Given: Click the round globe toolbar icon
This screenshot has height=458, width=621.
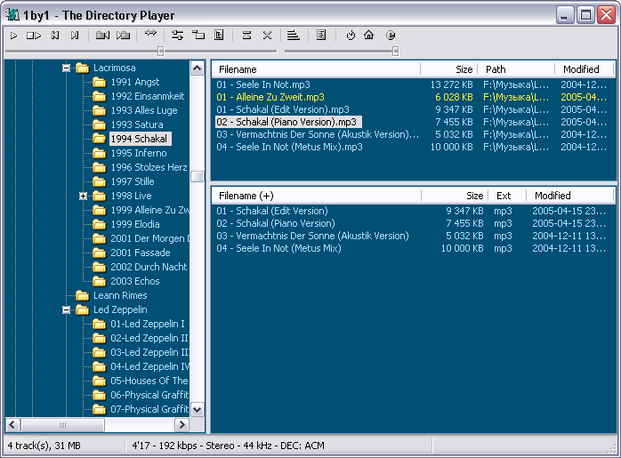Looking at the screenshot, I should [x=391, y=36].
